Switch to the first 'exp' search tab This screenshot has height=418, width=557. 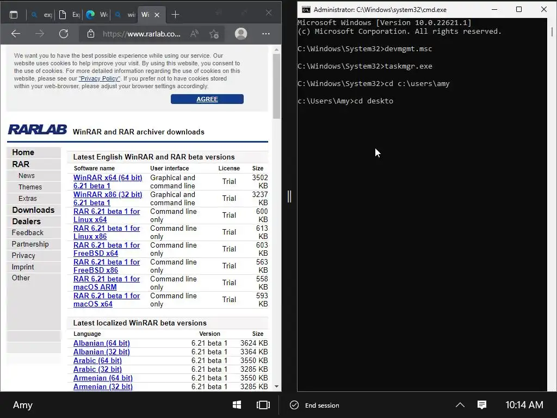41,15
